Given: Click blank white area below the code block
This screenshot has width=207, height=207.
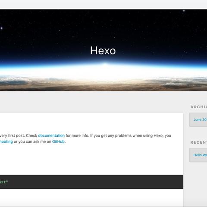Looking at the screenshot, I should click(x=91, y=198).
